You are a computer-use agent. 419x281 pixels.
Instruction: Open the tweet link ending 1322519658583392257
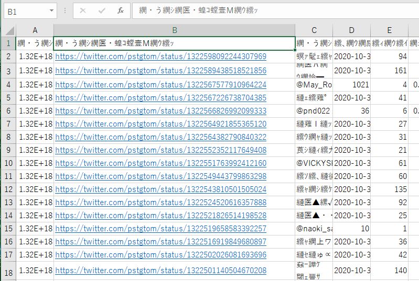(x=161, y=229)
